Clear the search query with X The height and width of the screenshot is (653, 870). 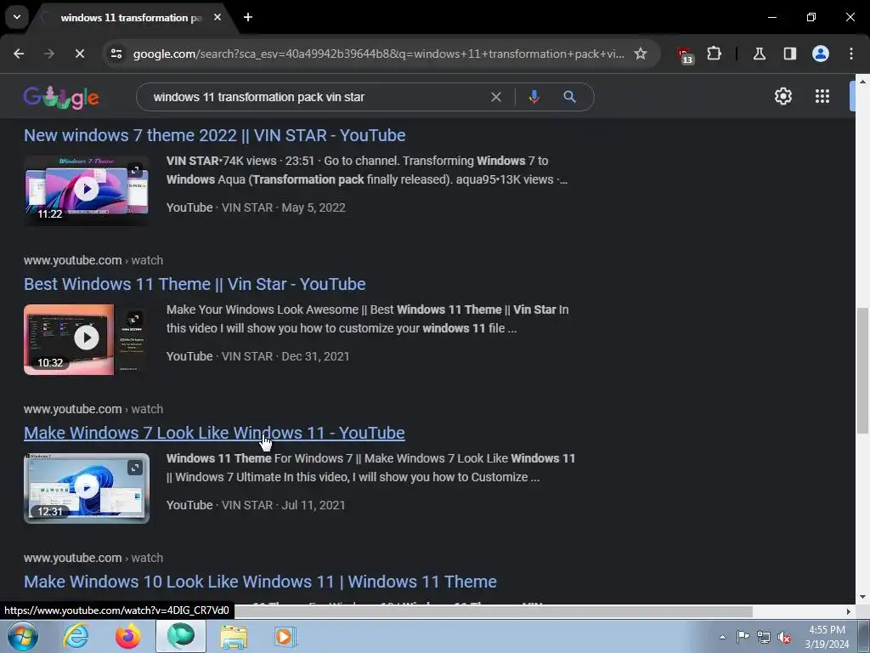[496, 97]
